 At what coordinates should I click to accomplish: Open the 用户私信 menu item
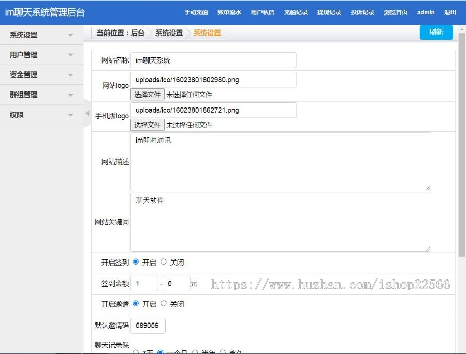coord(262,12)
